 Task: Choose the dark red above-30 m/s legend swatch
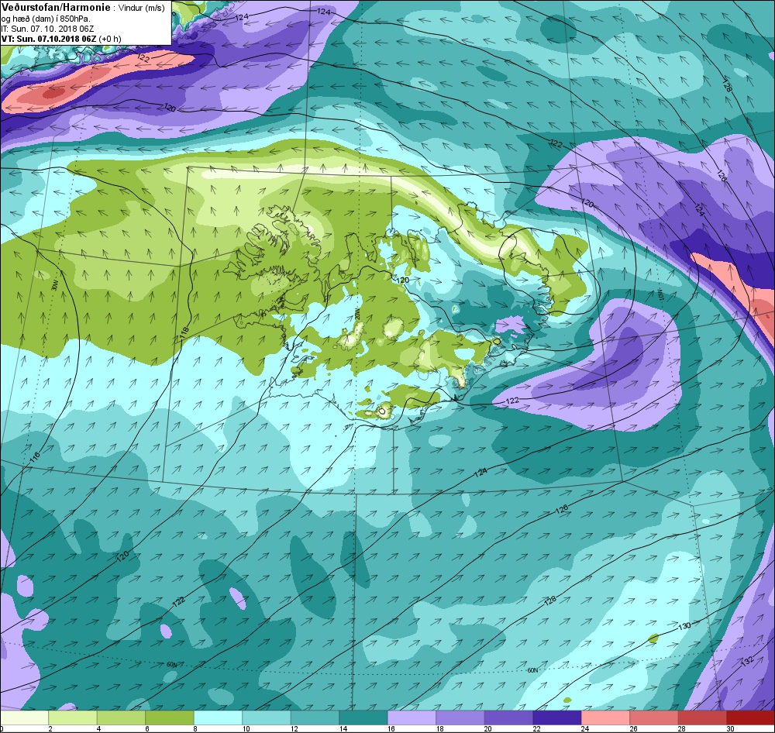[x=751, y=718]
